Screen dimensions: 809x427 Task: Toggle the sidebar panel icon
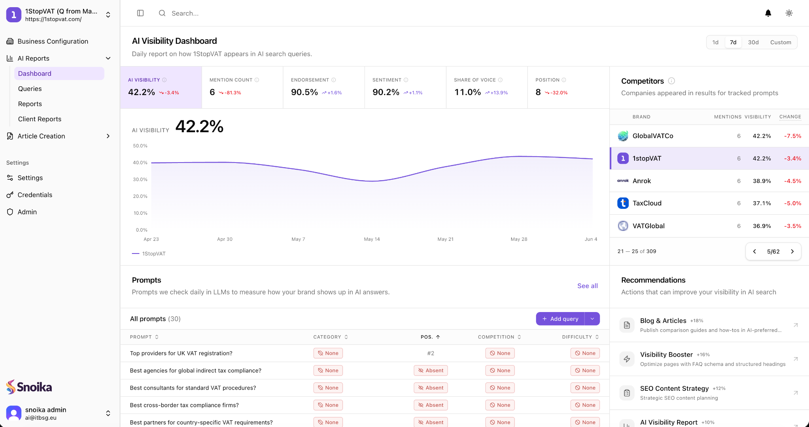(x=140, y=13)
